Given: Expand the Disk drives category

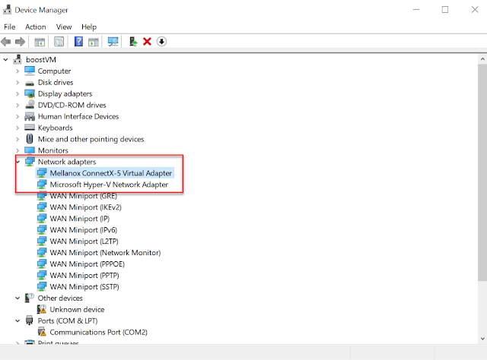Looking at the screenshot, I should (x=18, y=83).
